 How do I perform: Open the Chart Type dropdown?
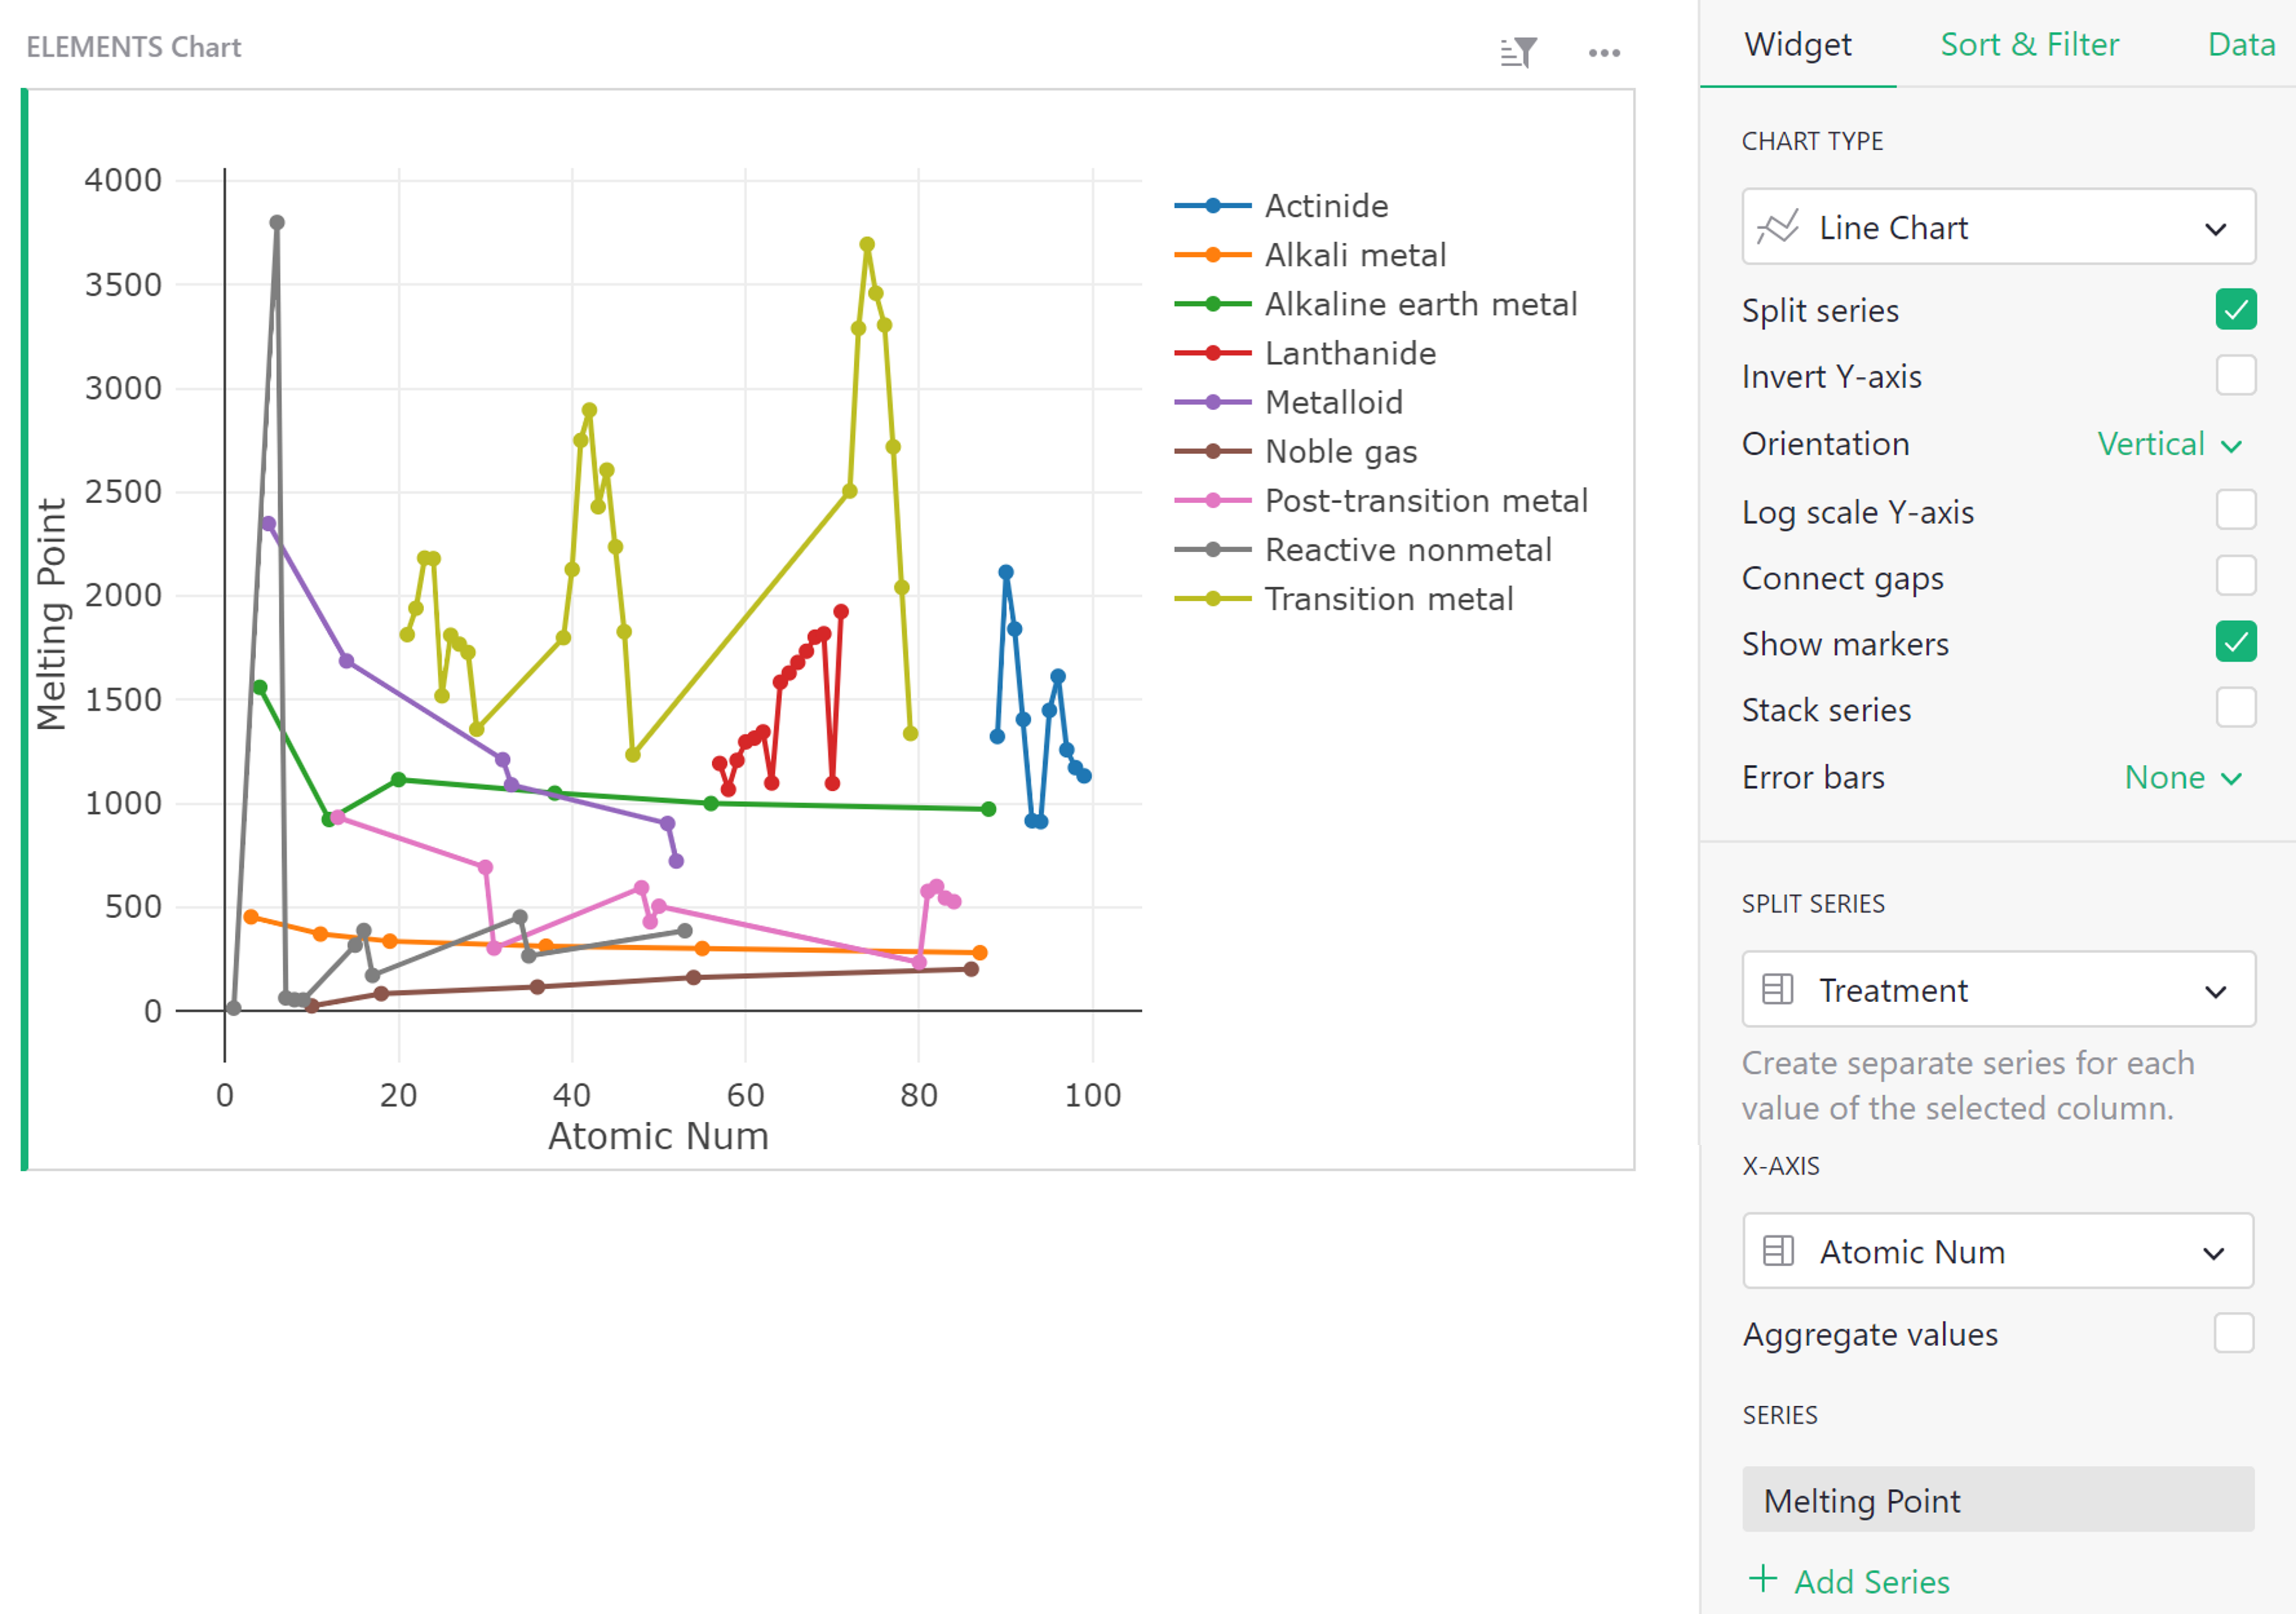pyautogui.click(x=2216, y=227)
